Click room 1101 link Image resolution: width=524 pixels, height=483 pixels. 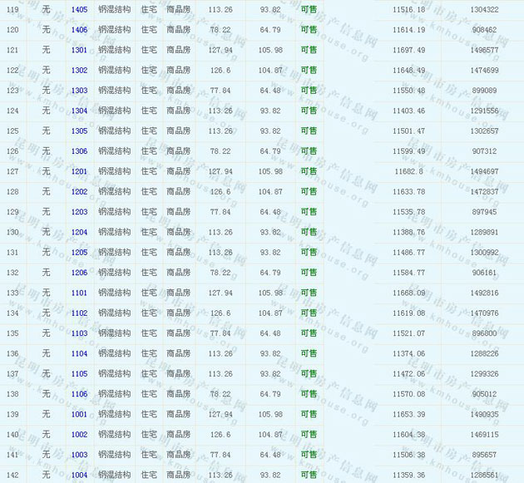(x=79, y=293)
